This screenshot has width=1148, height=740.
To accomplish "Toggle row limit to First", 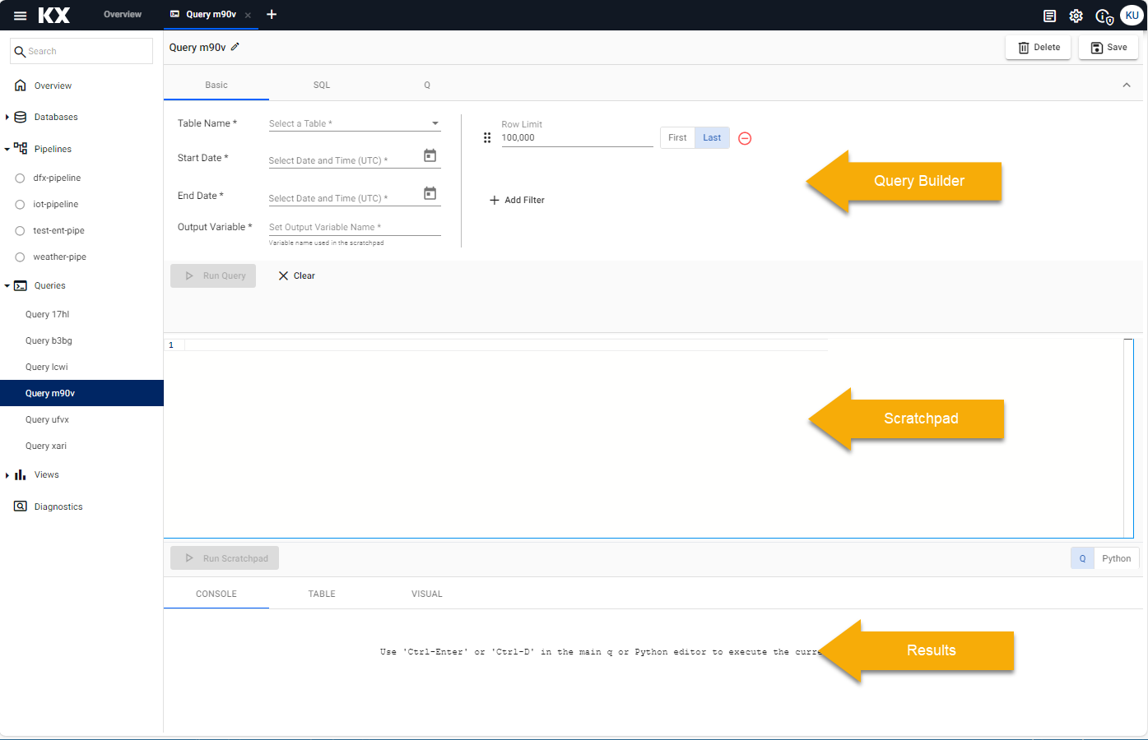I will 677,137.
